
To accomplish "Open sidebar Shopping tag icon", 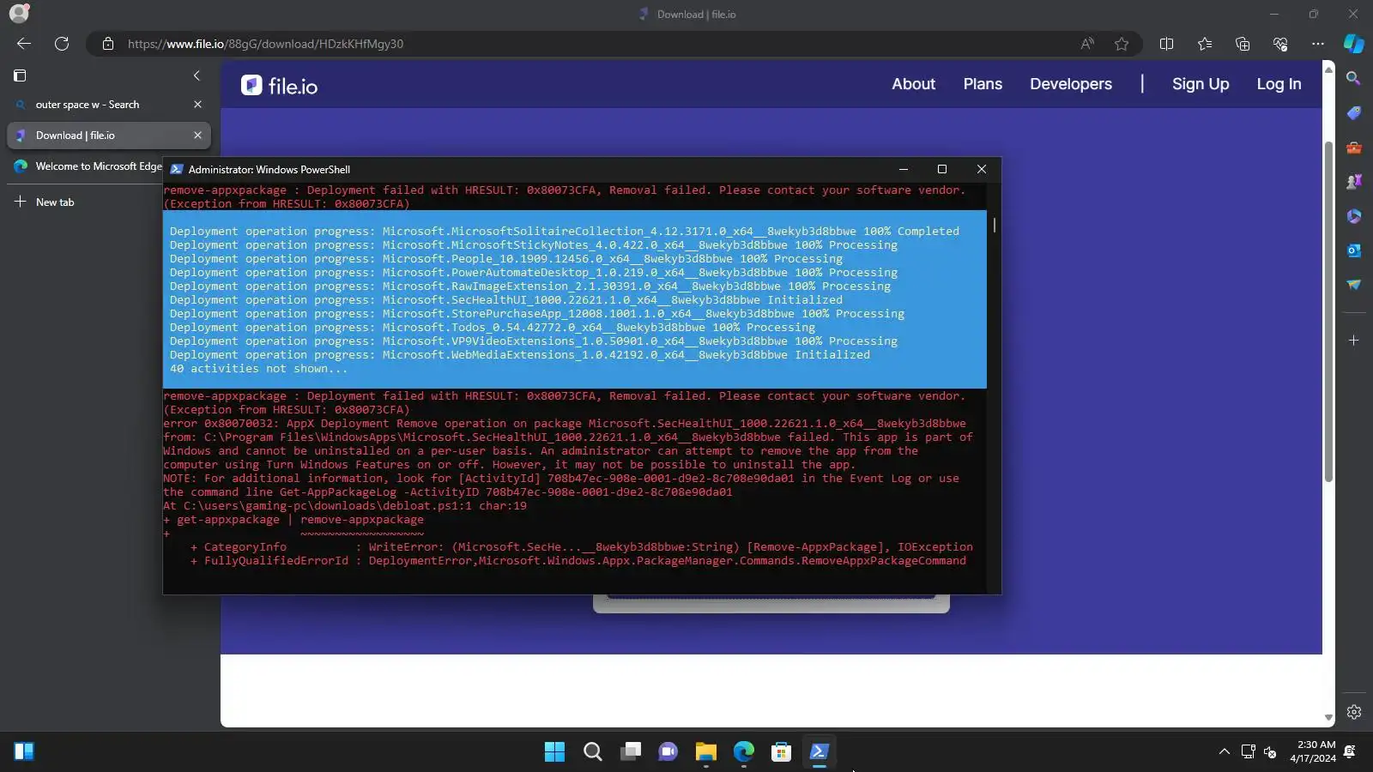I will coord(1353,113).
